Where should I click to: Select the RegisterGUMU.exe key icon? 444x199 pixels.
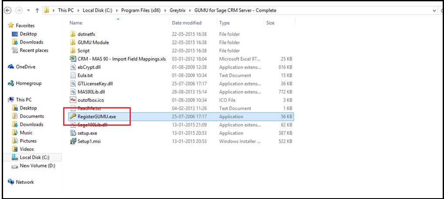click(73, 116)
